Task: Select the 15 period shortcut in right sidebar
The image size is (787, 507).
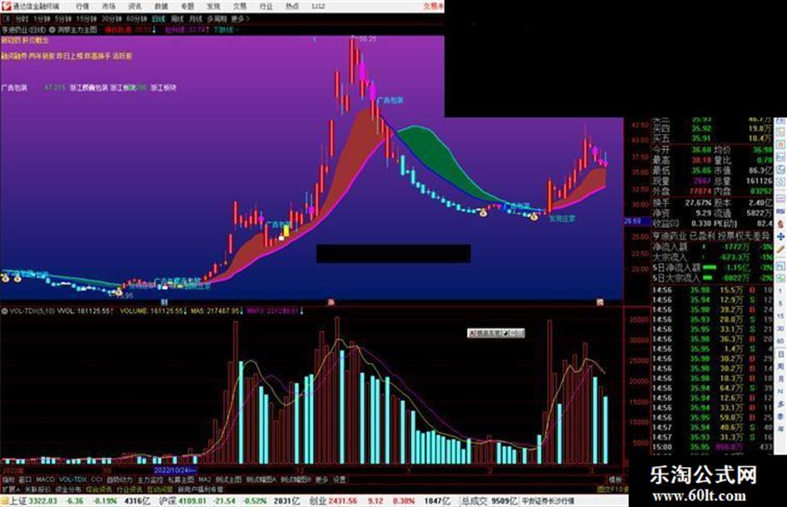Action: pos(780,316)
